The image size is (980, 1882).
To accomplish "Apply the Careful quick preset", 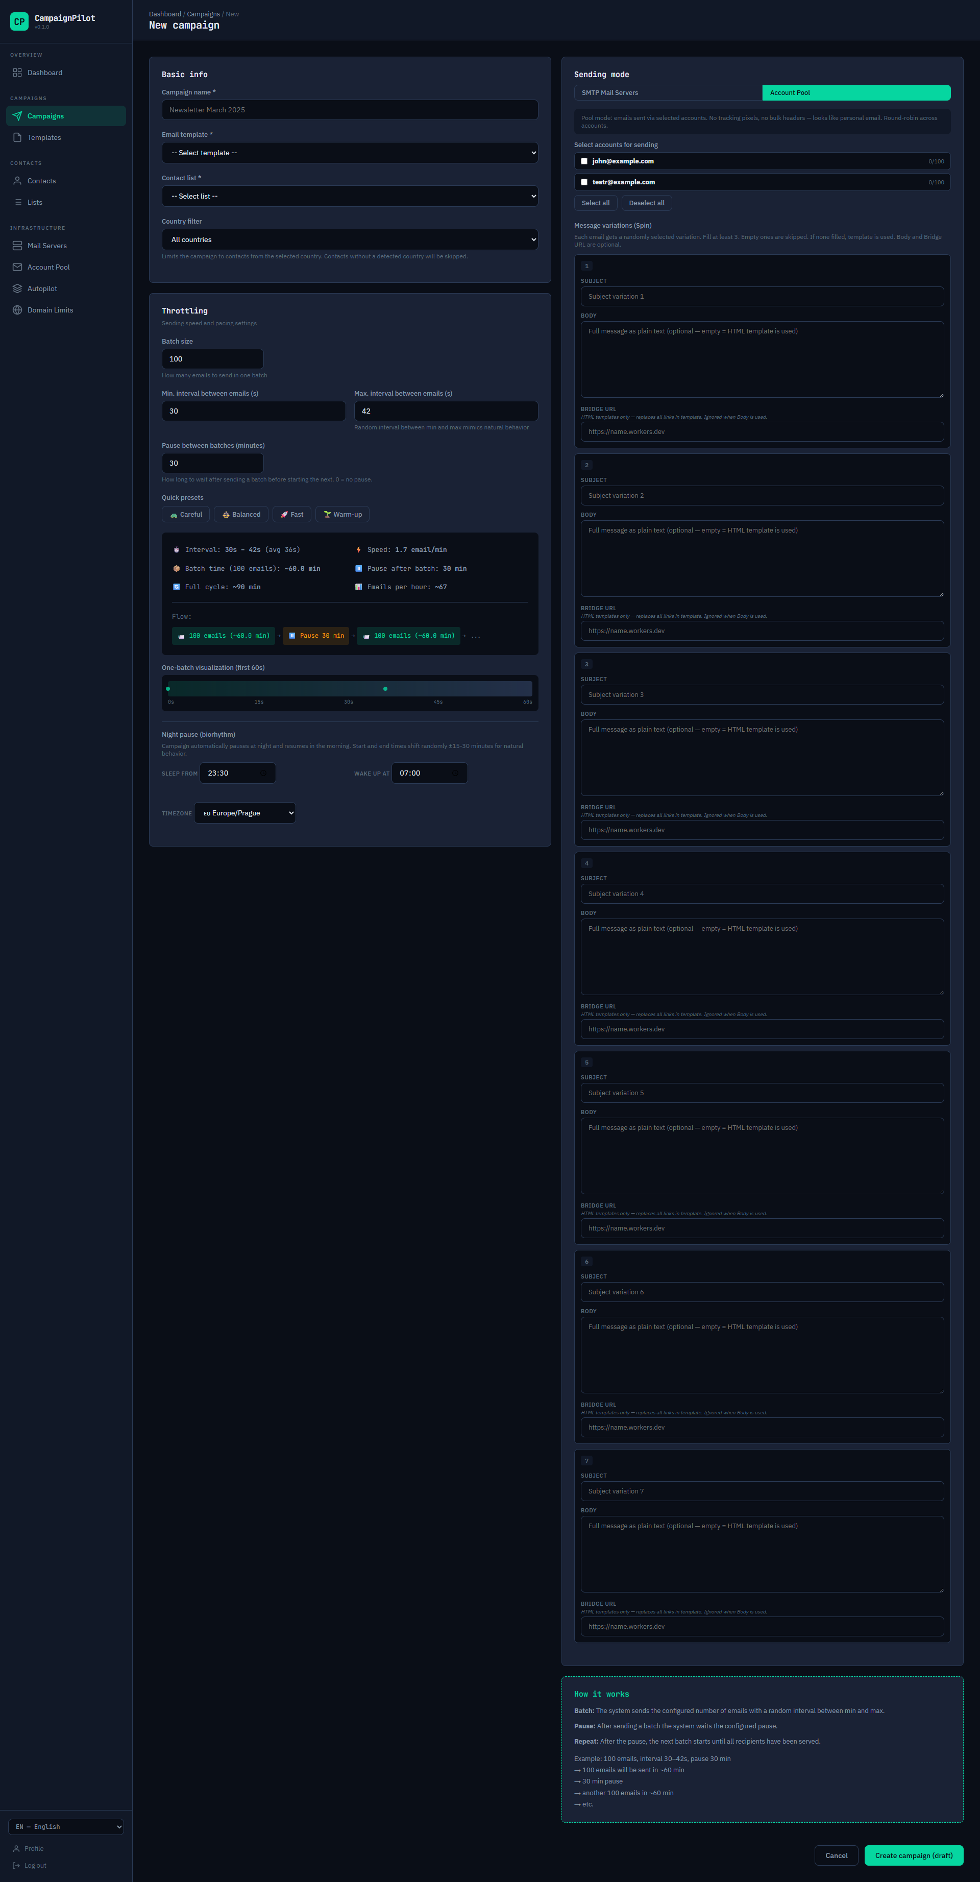I will [x=185, y=514].
